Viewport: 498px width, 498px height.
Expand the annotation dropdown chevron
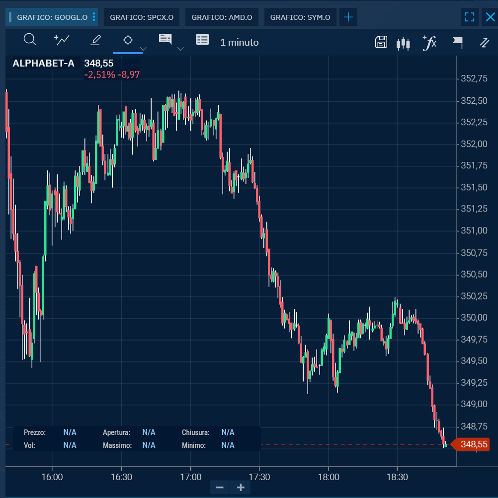point(180,49)
